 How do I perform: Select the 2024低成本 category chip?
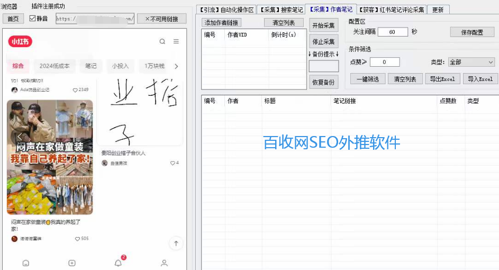pos(55,66)
